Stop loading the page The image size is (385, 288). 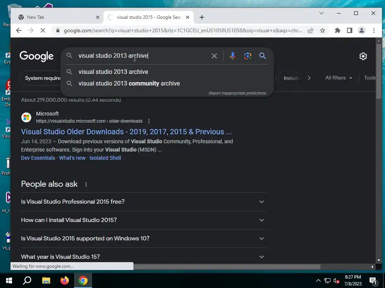tap(43, 30)
